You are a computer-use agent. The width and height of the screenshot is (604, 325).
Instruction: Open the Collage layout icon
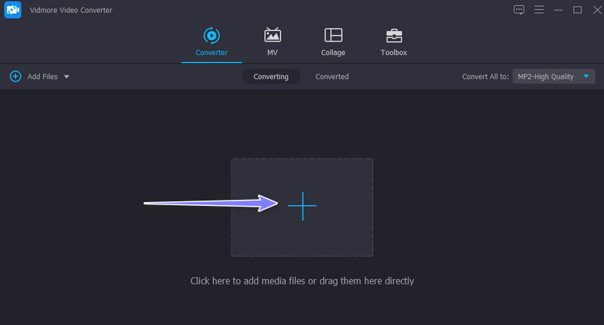[x=333, y=35]
